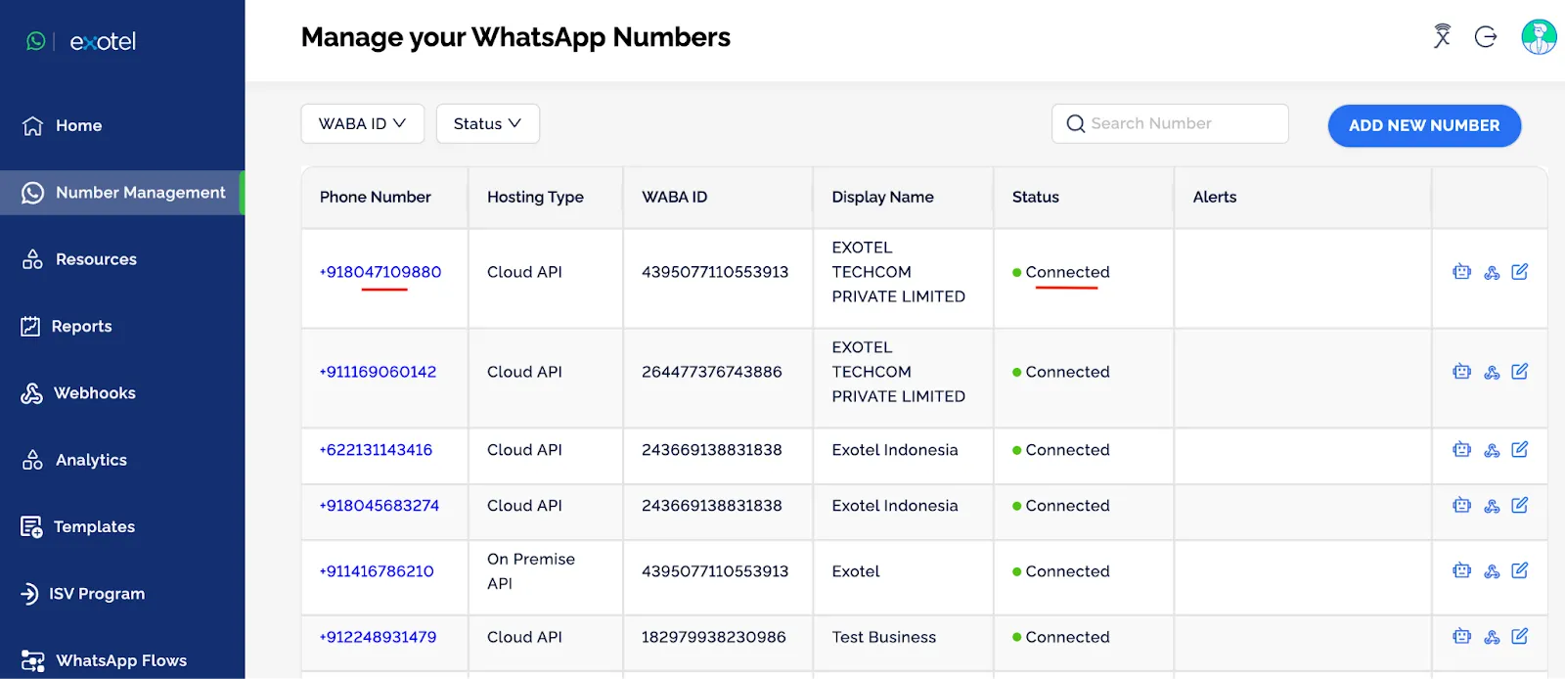Screen dimensions: 1565x679
Task: Click the bot icon for +911416786210 row
Action: pyautogui.click(x=1461, y=571)
